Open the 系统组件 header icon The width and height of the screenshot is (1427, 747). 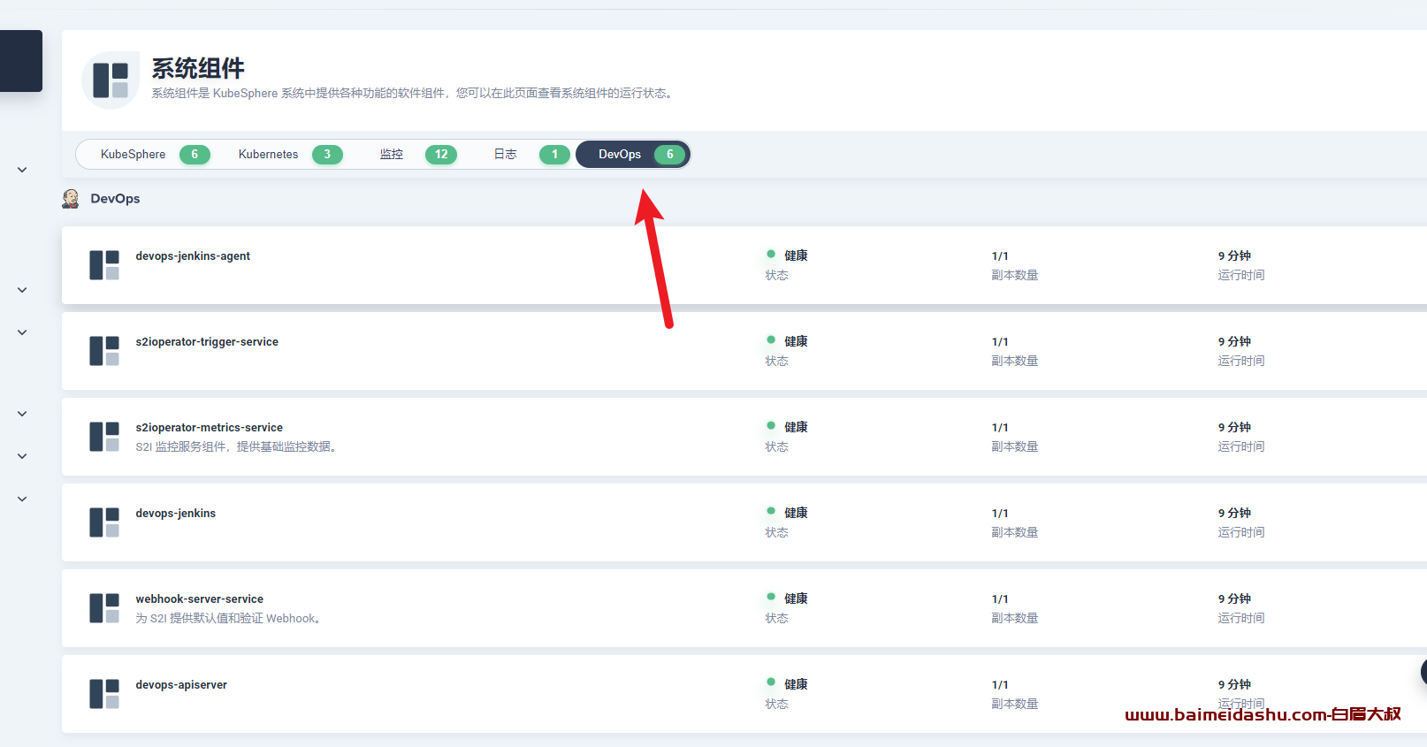point(111,80)
